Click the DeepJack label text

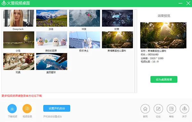tap(18, 29)
